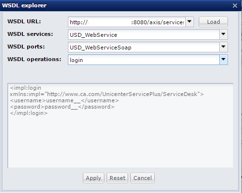Image resolution: width=242 pixels, height=193 pixels.
Task: Close the WSDL explorer dialog
Action: (x=235, y=6)
